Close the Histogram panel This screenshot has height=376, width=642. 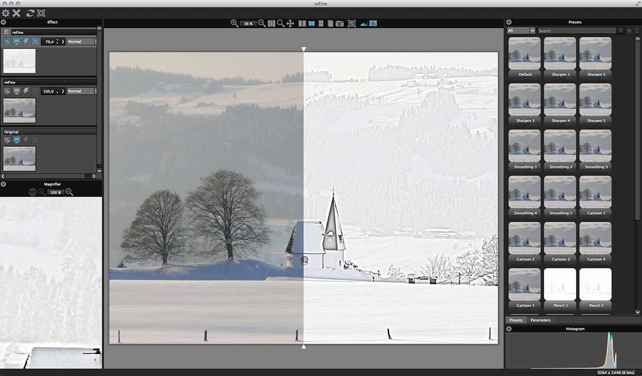tap(509, 329)
